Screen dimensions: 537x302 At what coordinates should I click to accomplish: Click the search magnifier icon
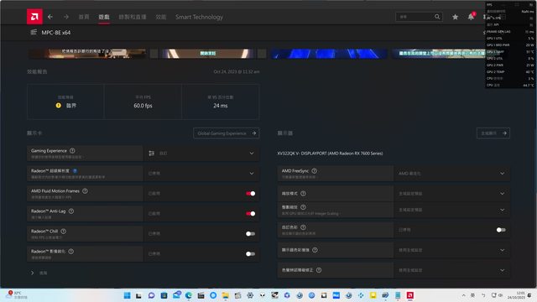tap(437, 17)
